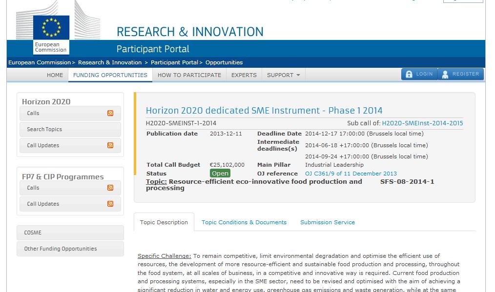Open Horizon 2020 Calls sidebar item

point(70,113)
